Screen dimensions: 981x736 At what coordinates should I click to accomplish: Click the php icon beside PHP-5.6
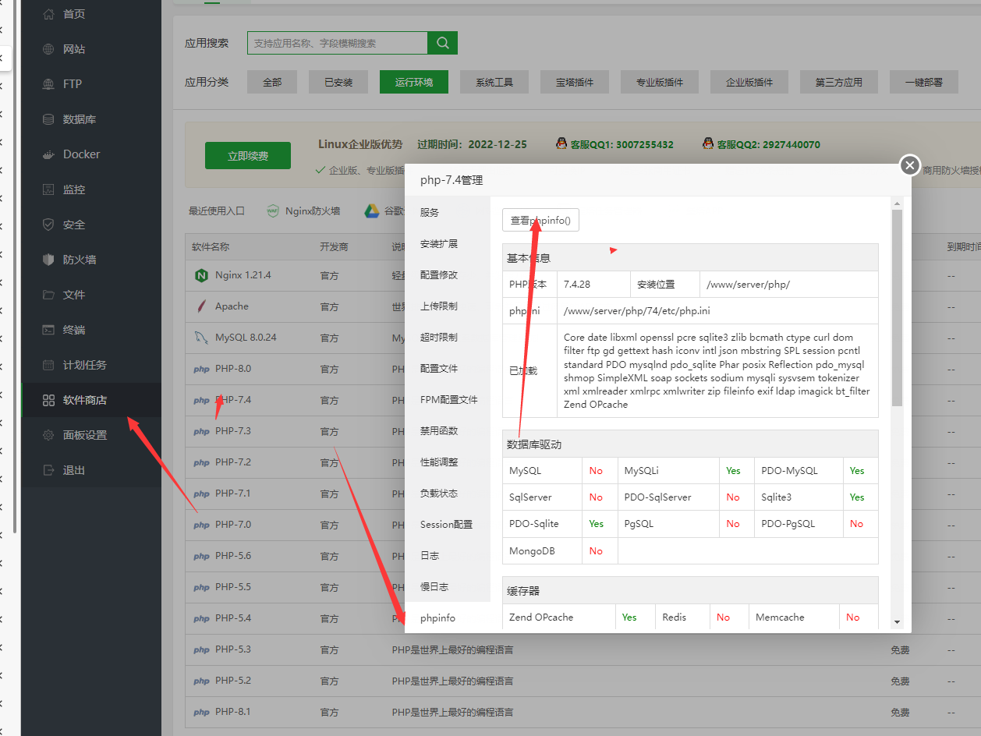point(201,556)
